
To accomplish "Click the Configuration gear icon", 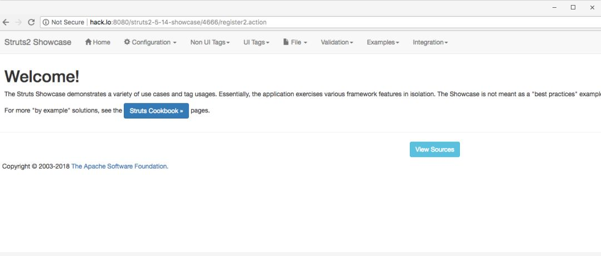I will 127,42.
